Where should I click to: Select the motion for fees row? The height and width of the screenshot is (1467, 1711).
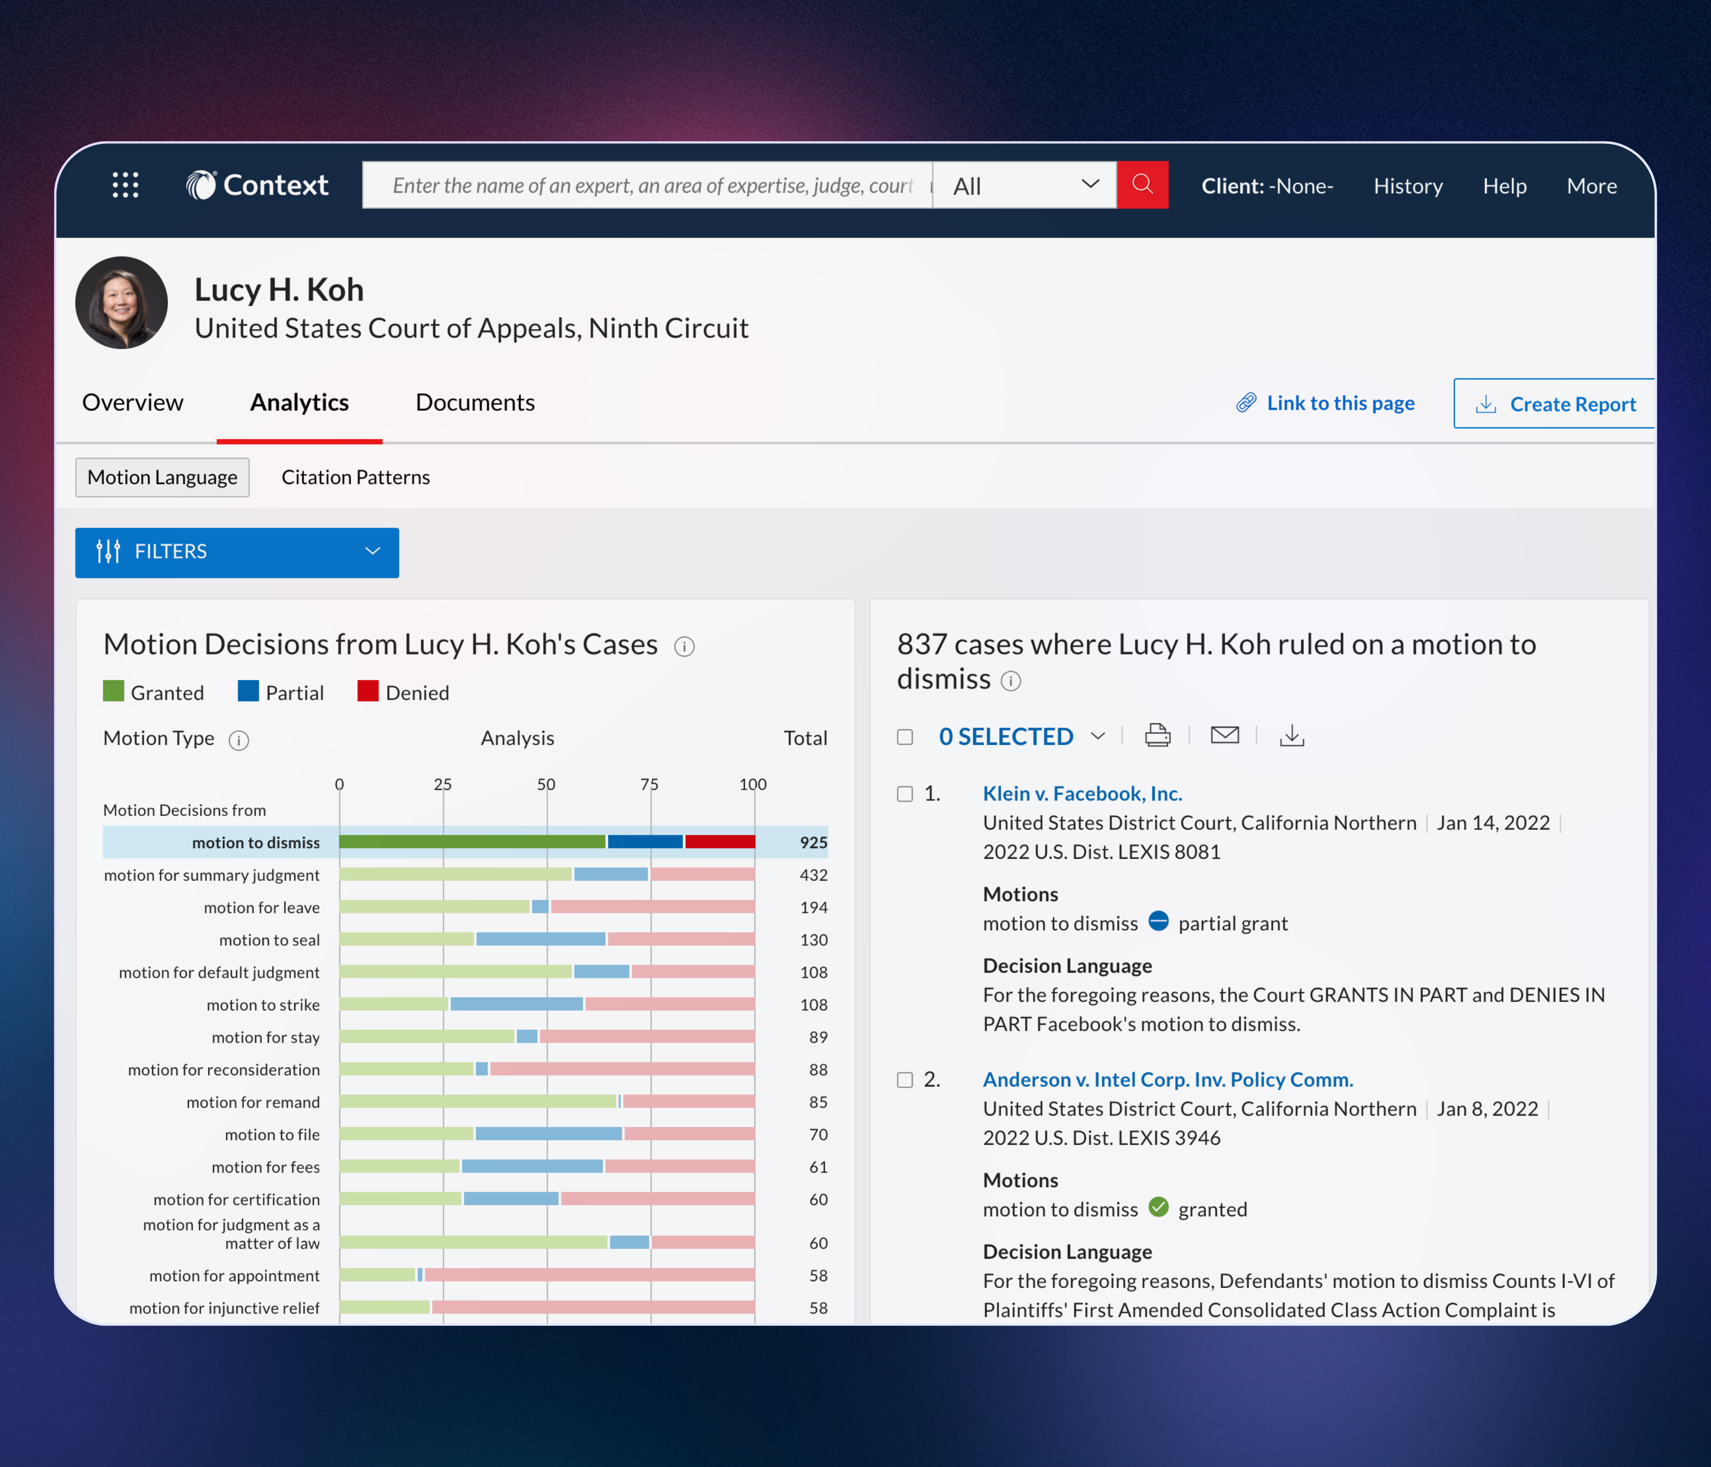tap(465, 1166)
